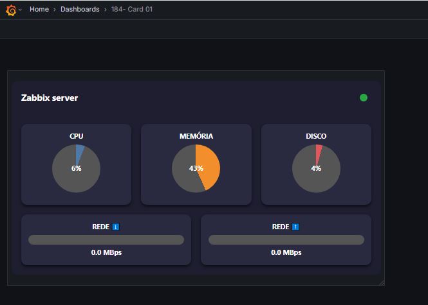
Task: Click the panel resize handle corner
Action: click(382, 283)
